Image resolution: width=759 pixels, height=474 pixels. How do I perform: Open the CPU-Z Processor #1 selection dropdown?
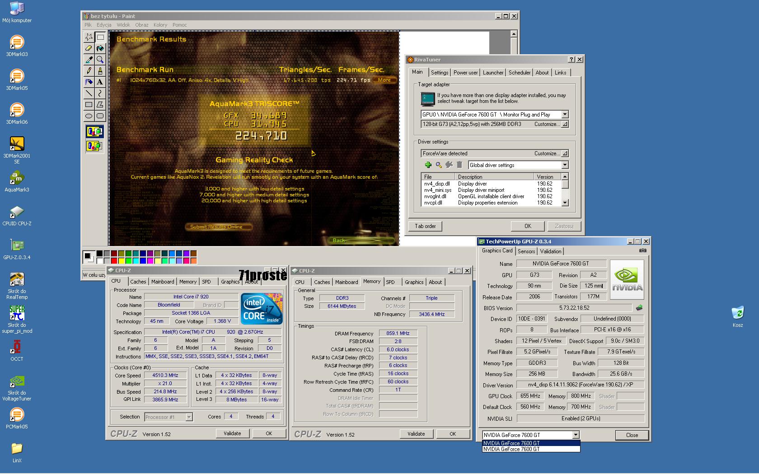click(189, 417)
